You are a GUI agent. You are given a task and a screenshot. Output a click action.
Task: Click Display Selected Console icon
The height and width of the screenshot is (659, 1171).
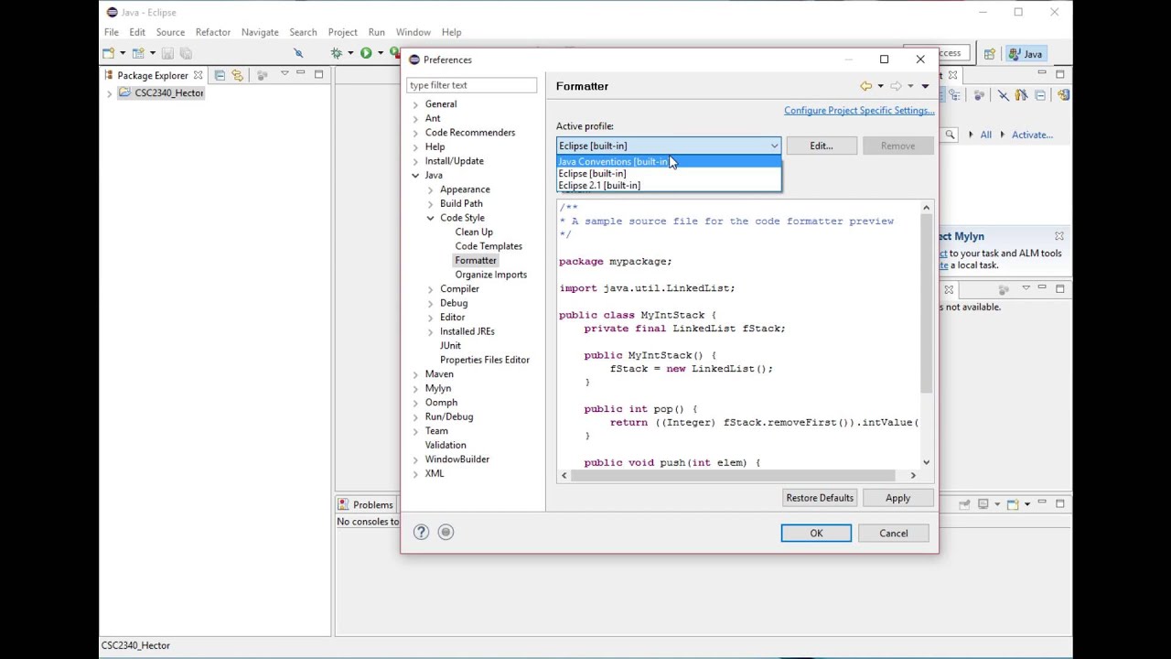click(x=983, y=504)
